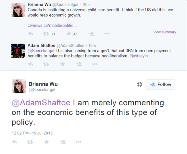Reply to Adam Shaftoe's tweet
Viewport: 187px width, 154px height.
pyautogui.click(x=31, y=64)
